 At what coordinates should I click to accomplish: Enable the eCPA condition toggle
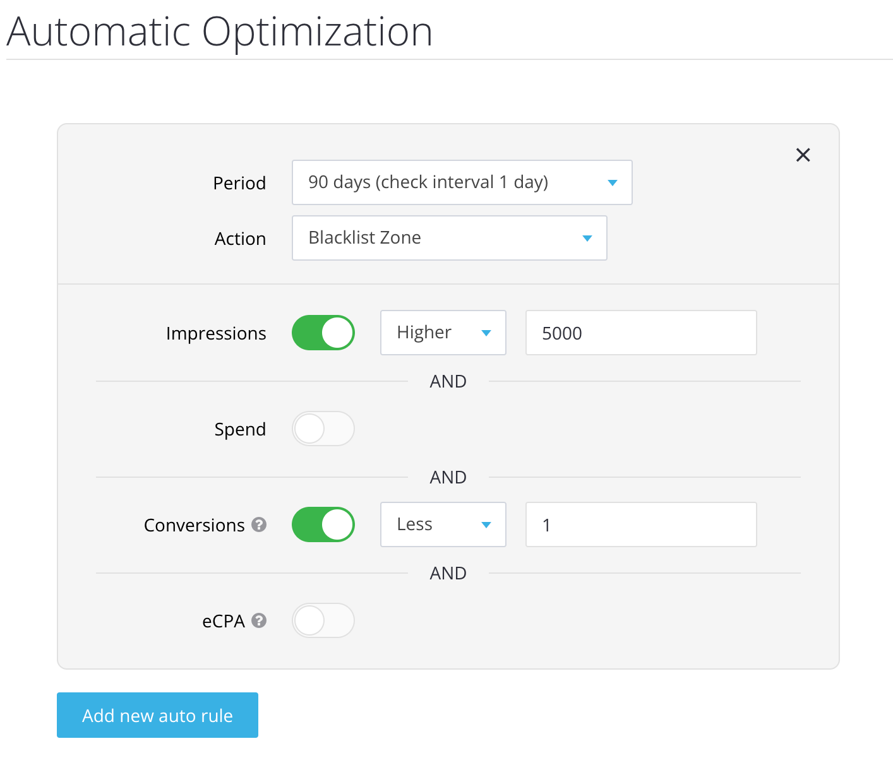tap(323, 620)
